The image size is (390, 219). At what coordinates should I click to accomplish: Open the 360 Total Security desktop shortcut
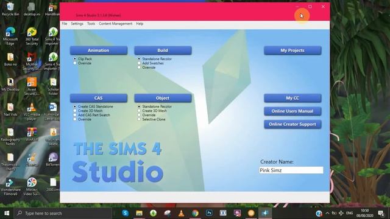pyautogui.click(x=32, y=36)
